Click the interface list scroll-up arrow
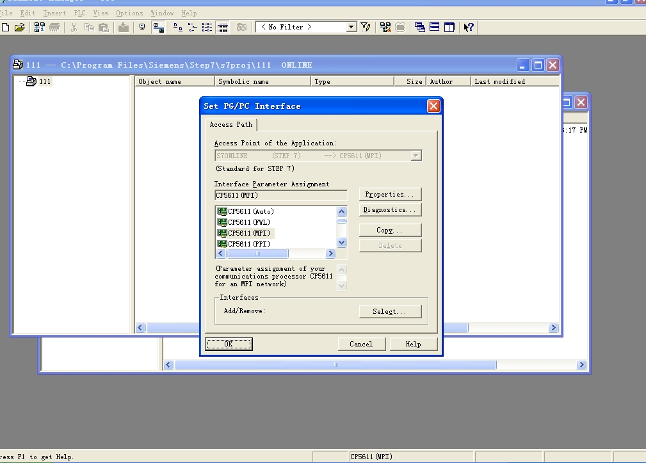 click(341, 212)
